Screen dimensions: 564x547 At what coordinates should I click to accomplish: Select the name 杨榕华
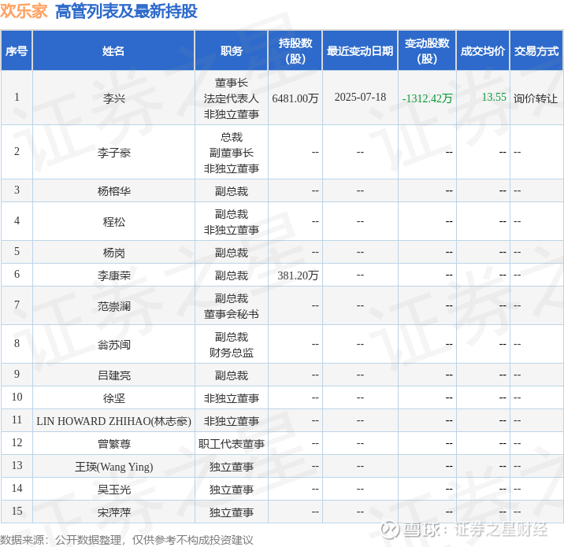tap(113, 190)
